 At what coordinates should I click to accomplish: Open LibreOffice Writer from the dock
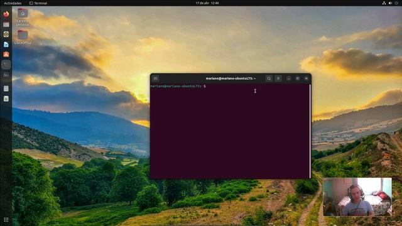click(x=6, y=45)
